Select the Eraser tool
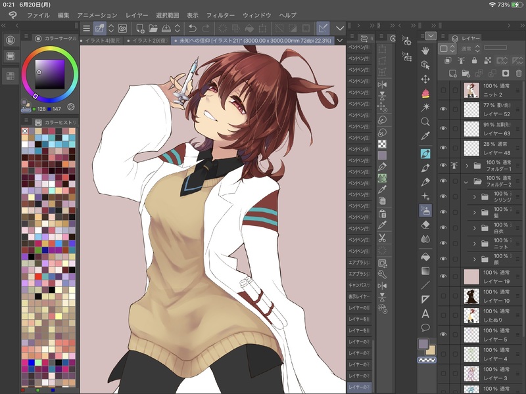Screen dimensions: 526x394 [425, 225]
